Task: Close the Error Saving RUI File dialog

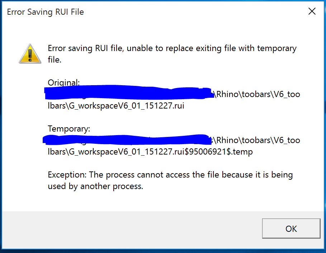Action: tap(312, 11)
